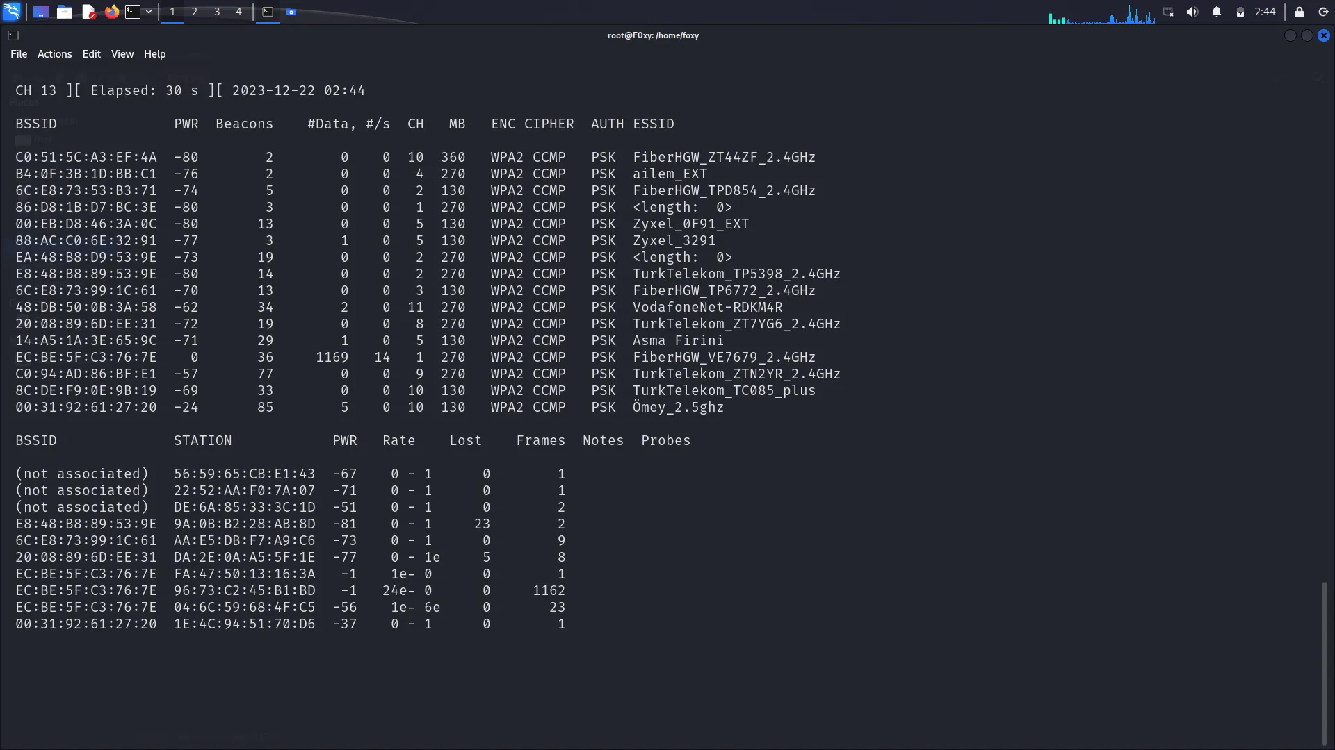Click ESSID ailem_EXT

coord(670,174)
